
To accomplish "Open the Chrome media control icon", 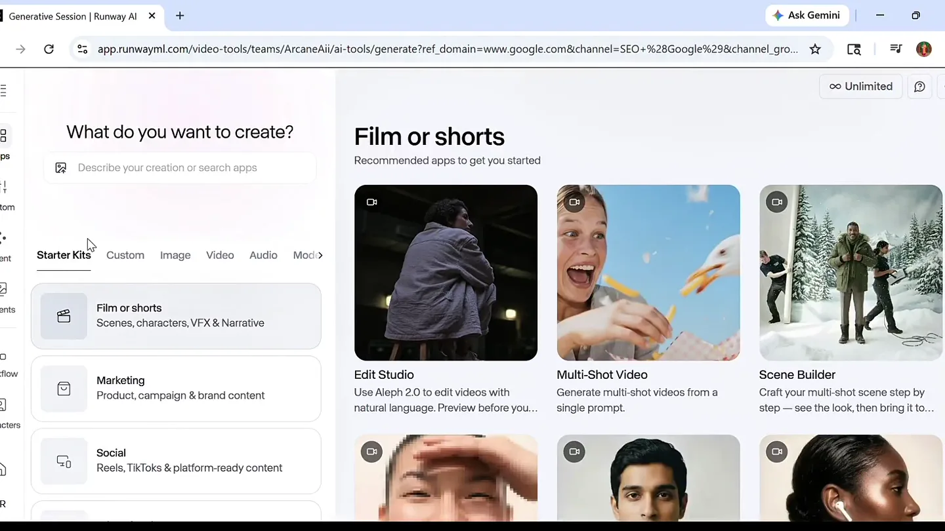I will pyautogui.click(x=896, y=49).
